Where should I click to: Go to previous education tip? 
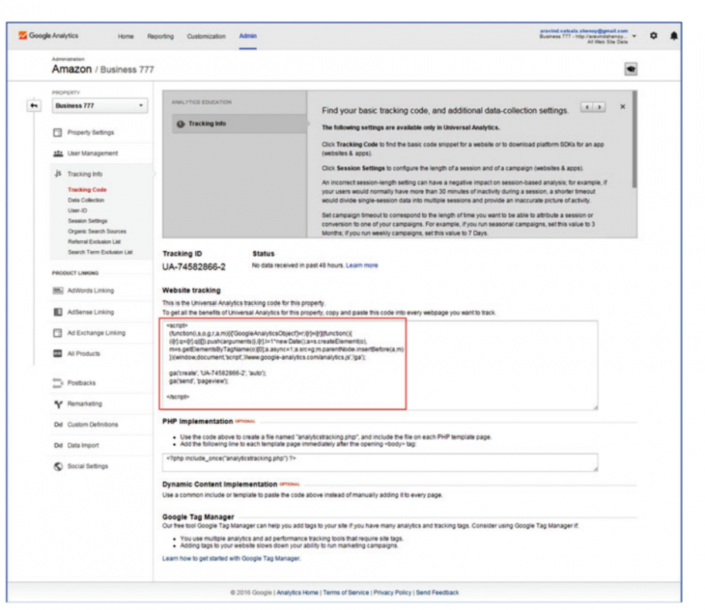[x=587, y=107]
